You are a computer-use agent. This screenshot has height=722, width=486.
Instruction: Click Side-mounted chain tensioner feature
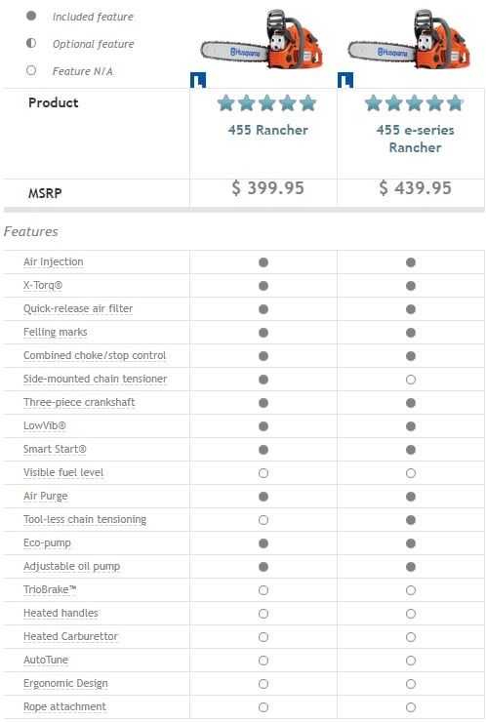click(96, 379)
